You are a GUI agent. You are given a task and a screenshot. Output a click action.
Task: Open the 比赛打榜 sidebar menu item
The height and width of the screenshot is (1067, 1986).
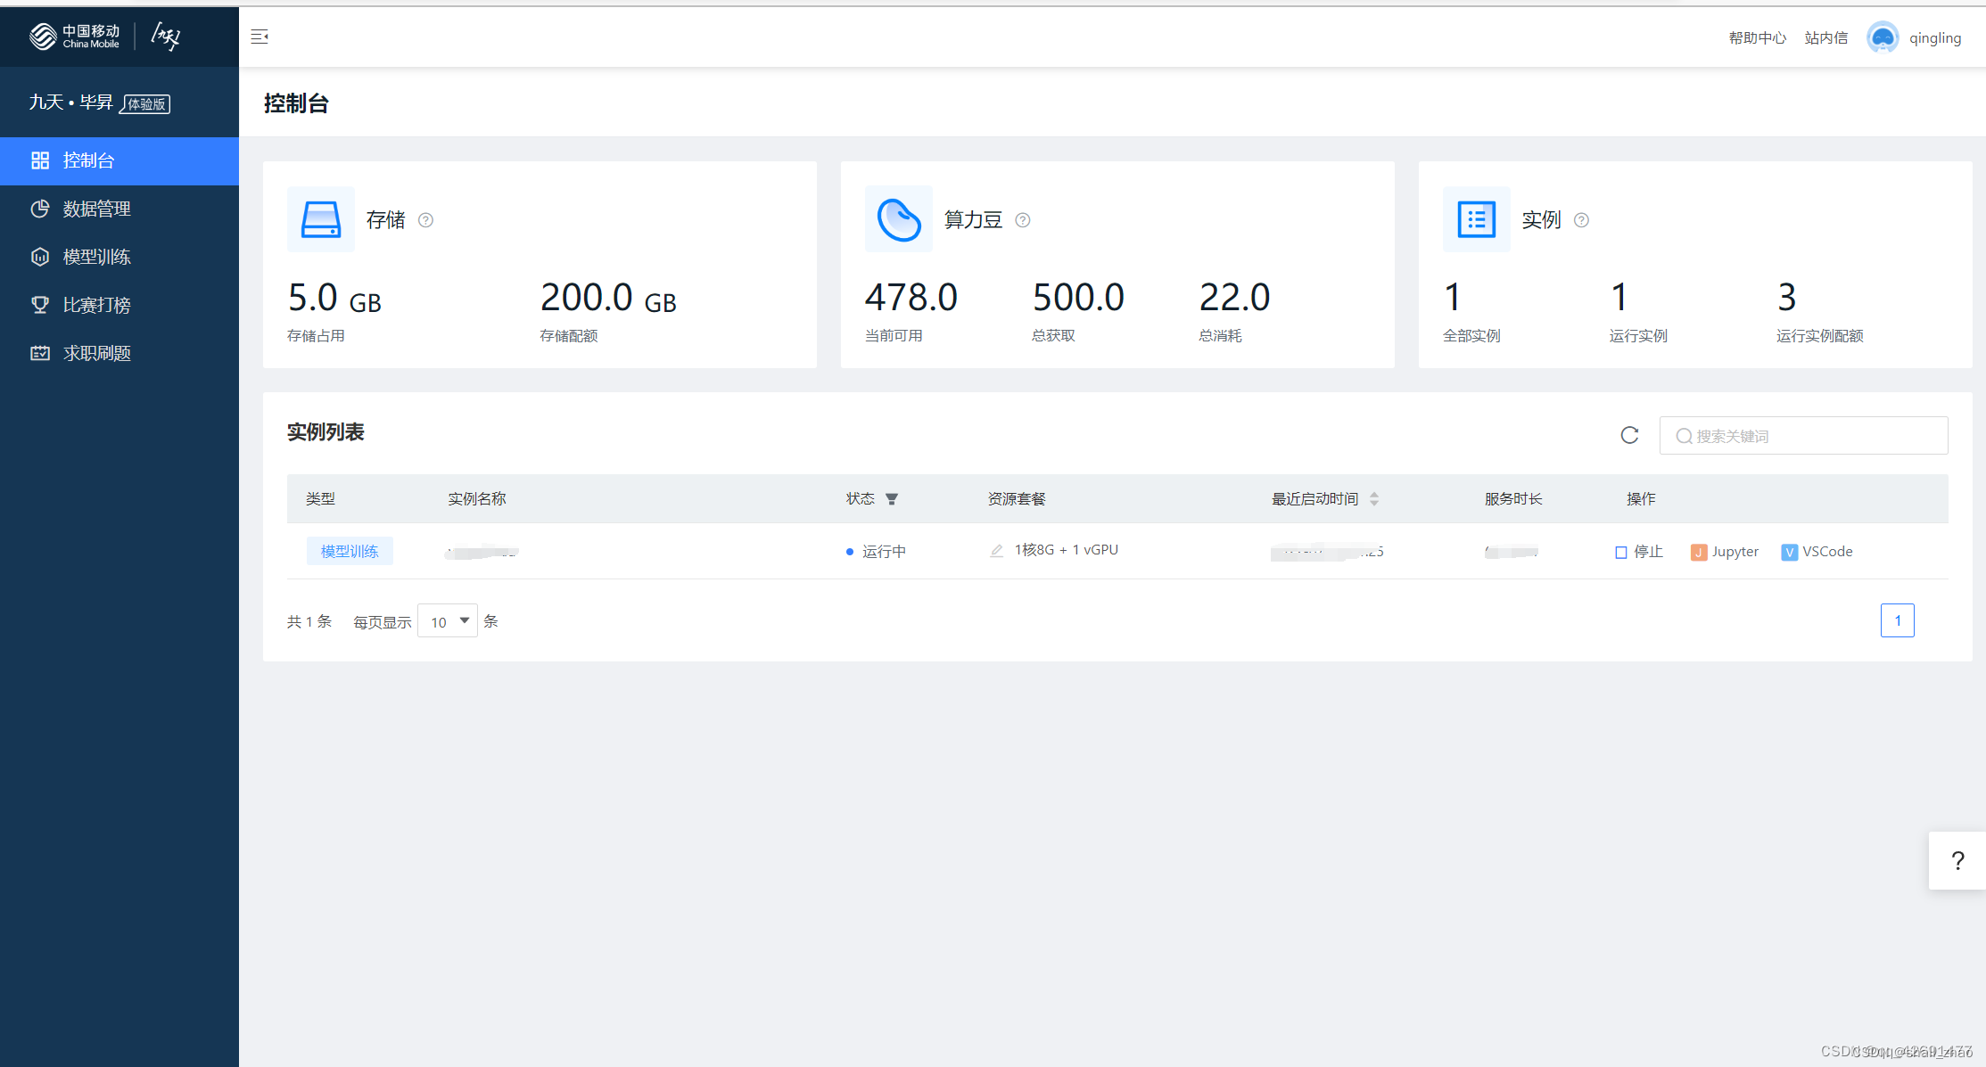tap(119, 305)
